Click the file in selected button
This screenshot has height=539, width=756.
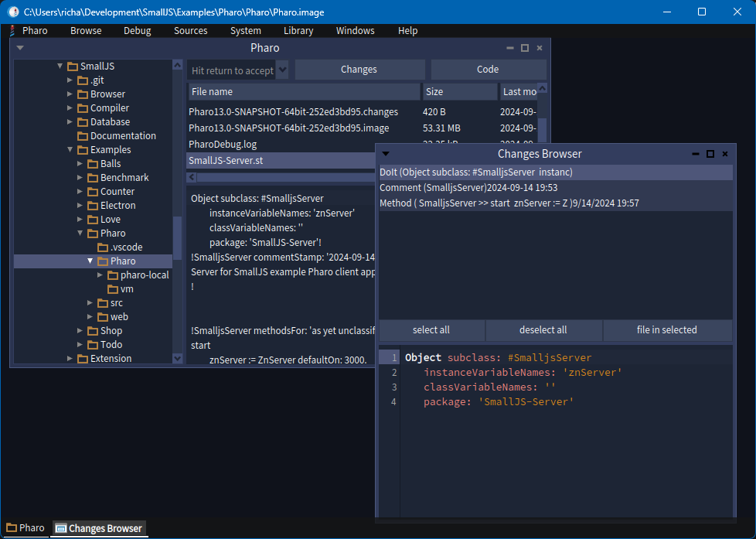coord(667,330)
